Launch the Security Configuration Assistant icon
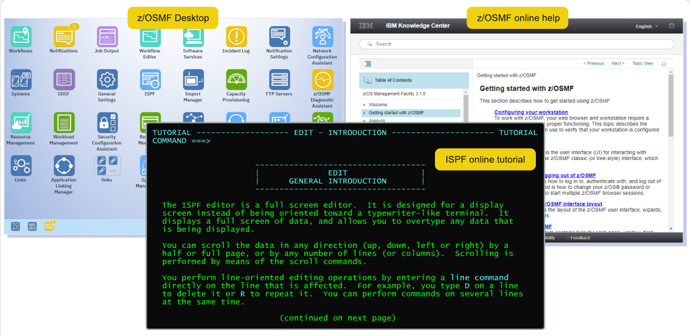The image size is (690, 336). (107, 122)
